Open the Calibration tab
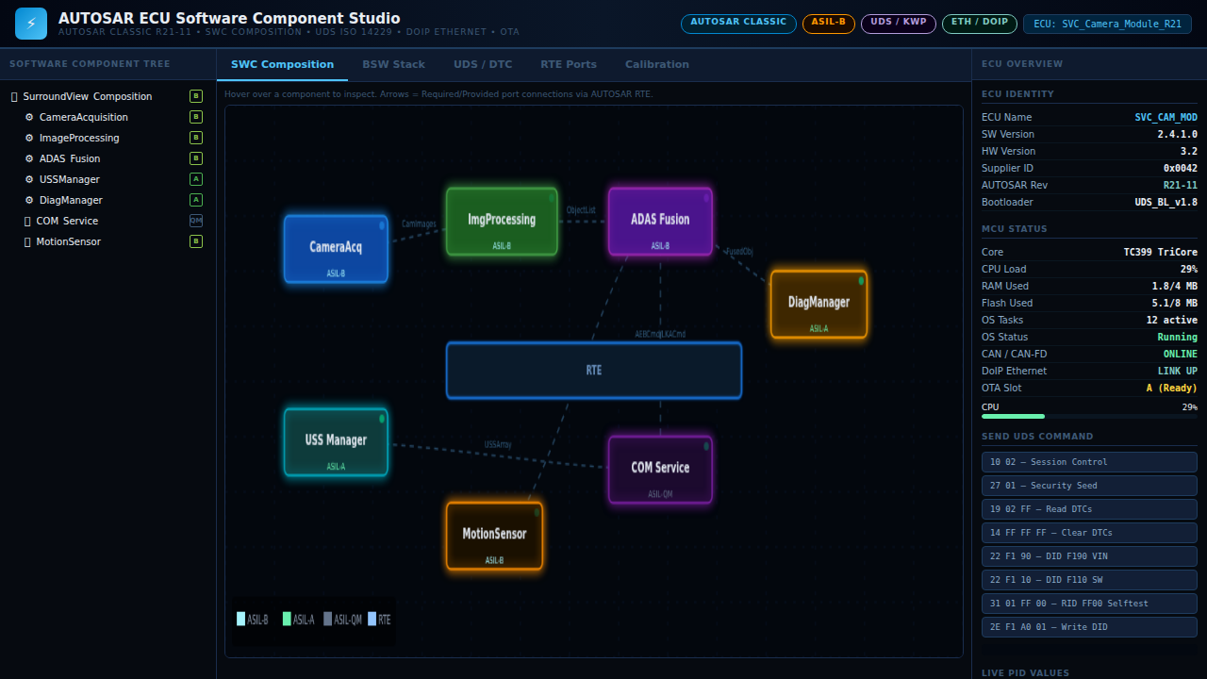Image resolution: width=1207 pixels, height=679 pixels. tap(656, 64)
